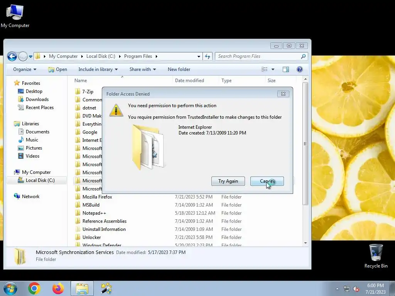Select Desktop in the navigation pane

tap(30, 91)
